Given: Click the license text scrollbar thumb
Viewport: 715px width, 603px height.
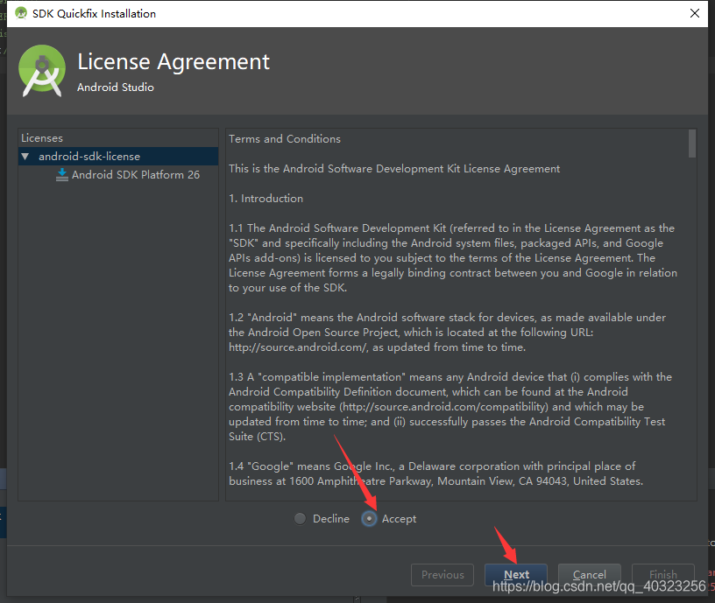Looking at the screenshot, I should pyautogui.click(x=692, y=144).
